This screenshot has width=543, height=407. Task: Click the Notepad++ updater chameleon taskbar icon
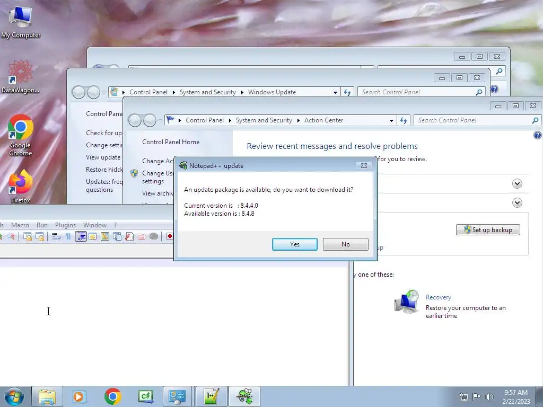(x=244, y=396)
